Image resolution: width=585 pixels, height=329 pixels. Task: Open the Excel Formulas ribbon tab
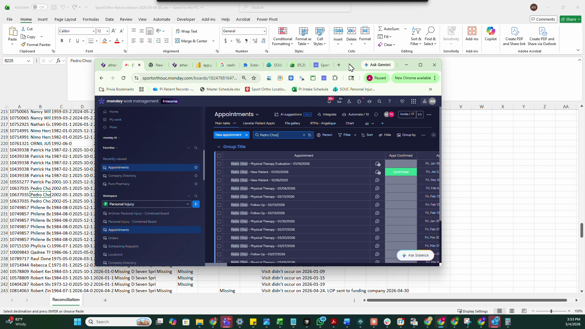(x=91, y=19)
